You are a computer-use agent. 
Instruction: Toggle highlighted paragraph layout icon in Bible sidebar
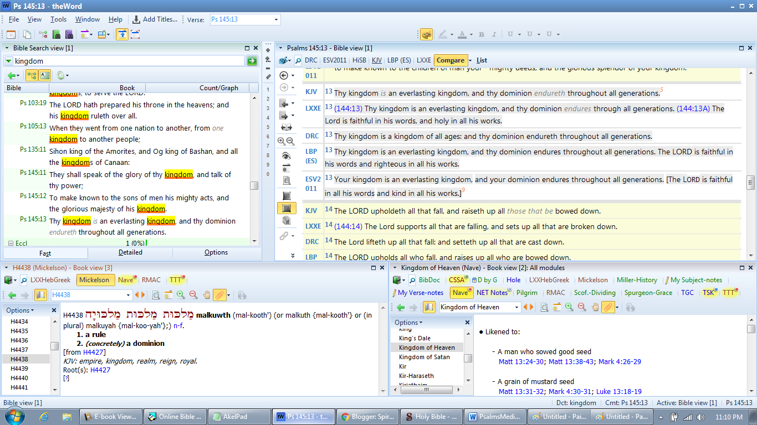286,208
